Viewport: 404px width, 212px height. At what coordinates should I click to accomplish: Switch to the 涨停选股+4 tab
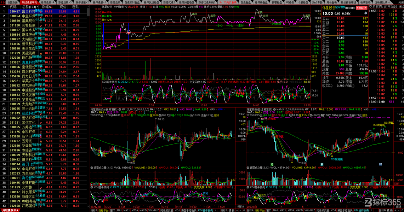[x=48, y=2]
